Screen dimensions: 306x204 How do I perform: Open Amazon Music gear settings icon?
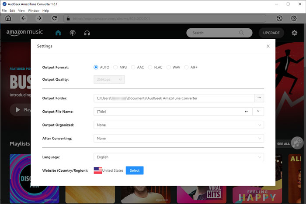point(295,33)
